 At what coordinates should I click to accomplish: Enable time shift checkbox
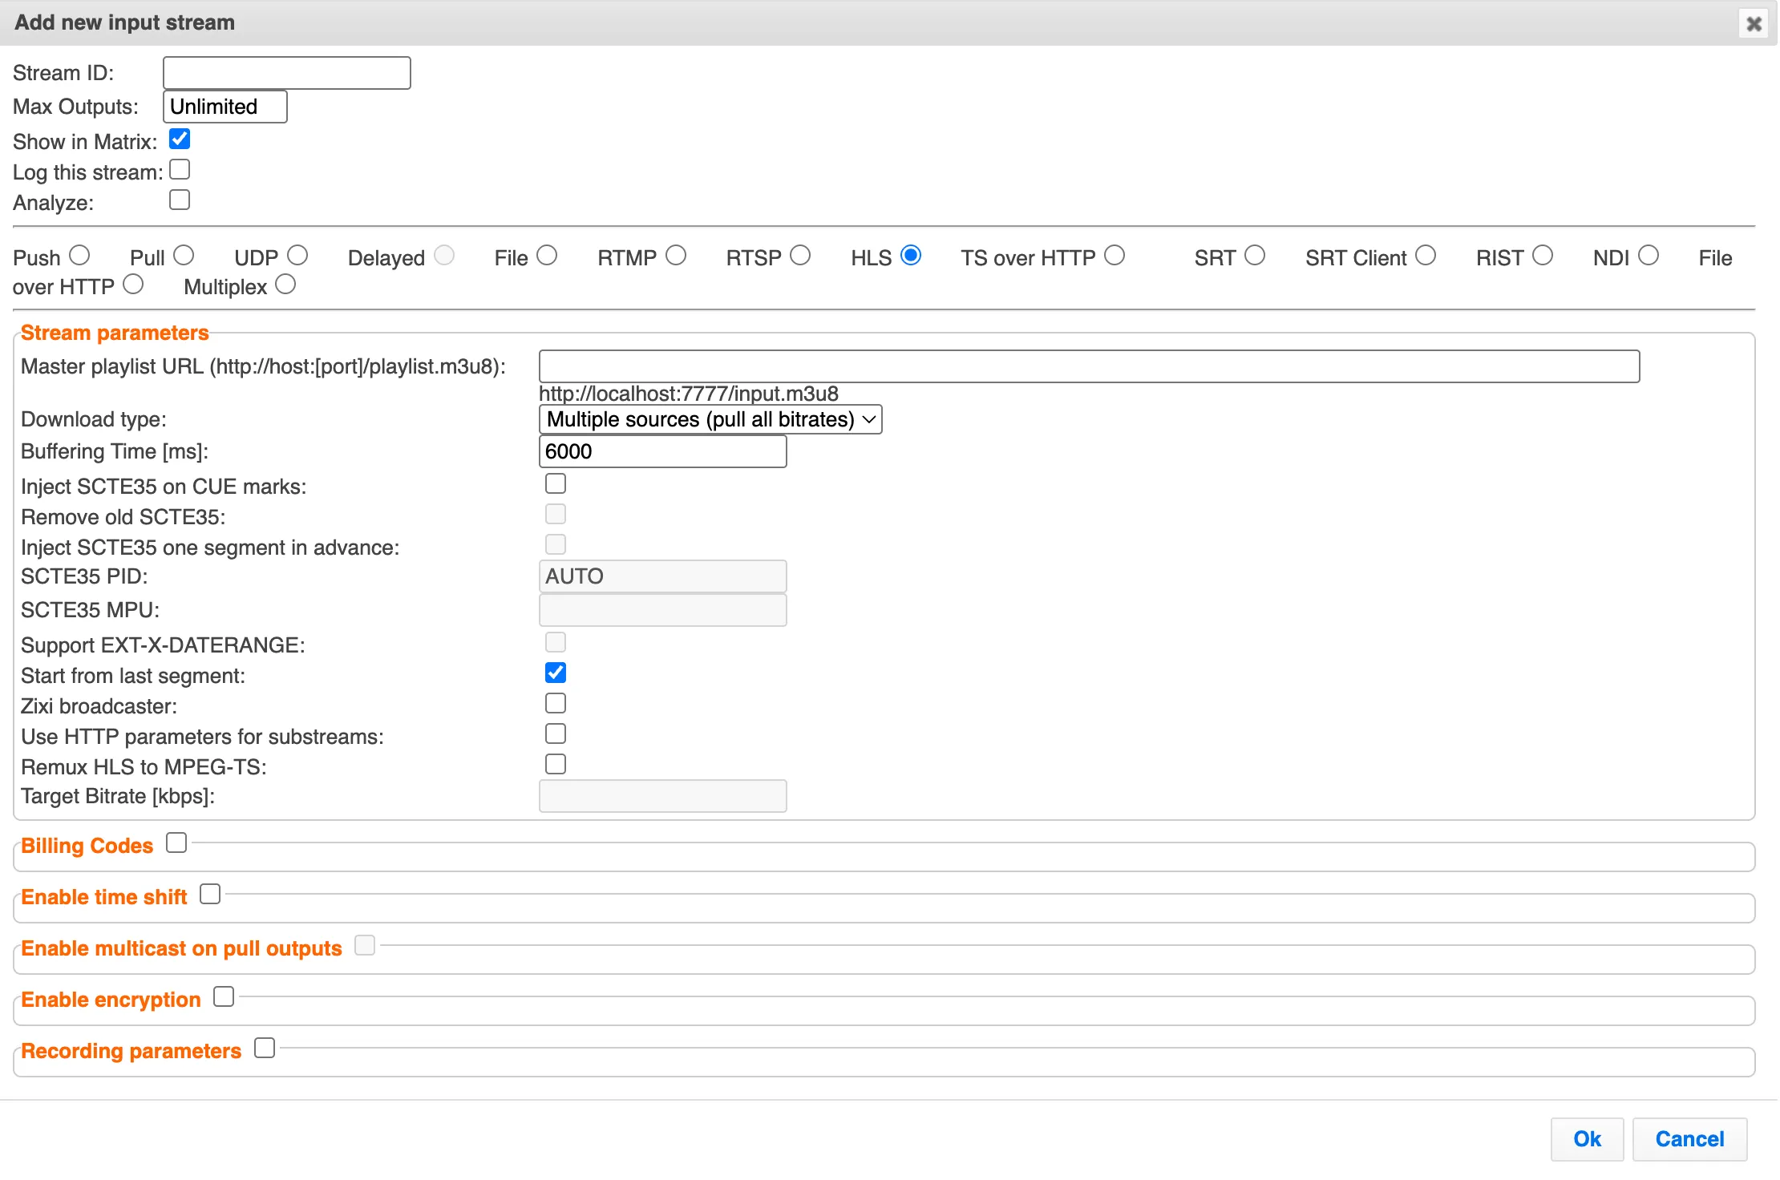pos(210,895)
